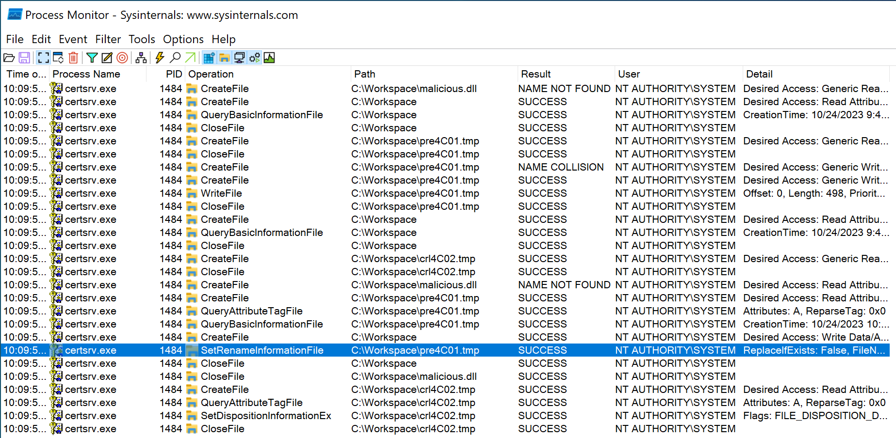Show the Process Tree from the toolbar

(x=141, y=58)
